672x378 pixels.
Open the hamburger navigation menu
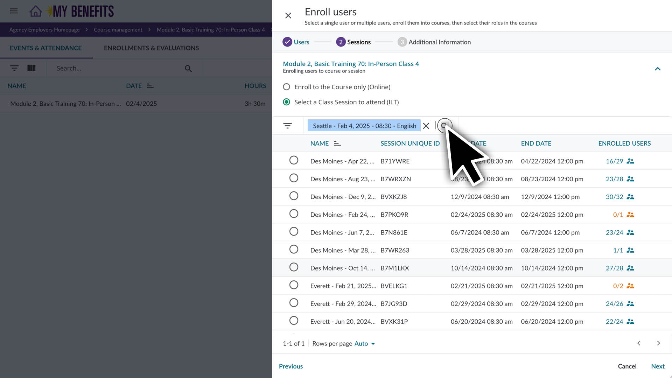click(14, 11)
